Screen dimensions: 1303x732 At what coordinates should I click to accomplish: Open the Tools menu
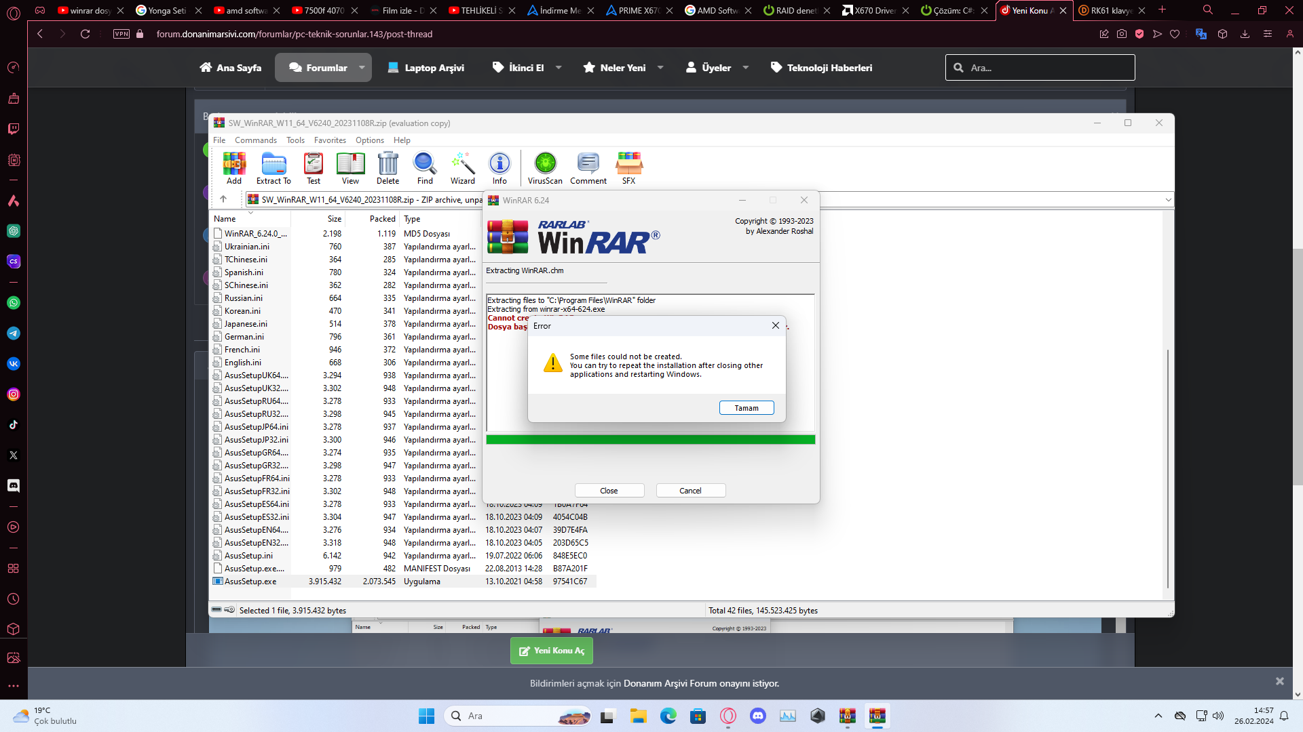click(295, 140)
